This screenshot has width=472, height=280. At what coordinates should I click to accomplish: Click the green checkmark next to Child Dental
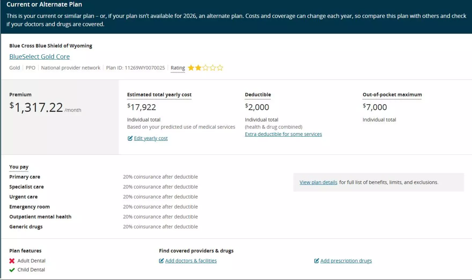(12, 270)
